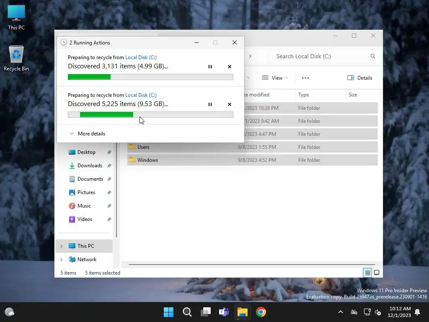Unpin Desktop using its pin icon

pos(109,152)
